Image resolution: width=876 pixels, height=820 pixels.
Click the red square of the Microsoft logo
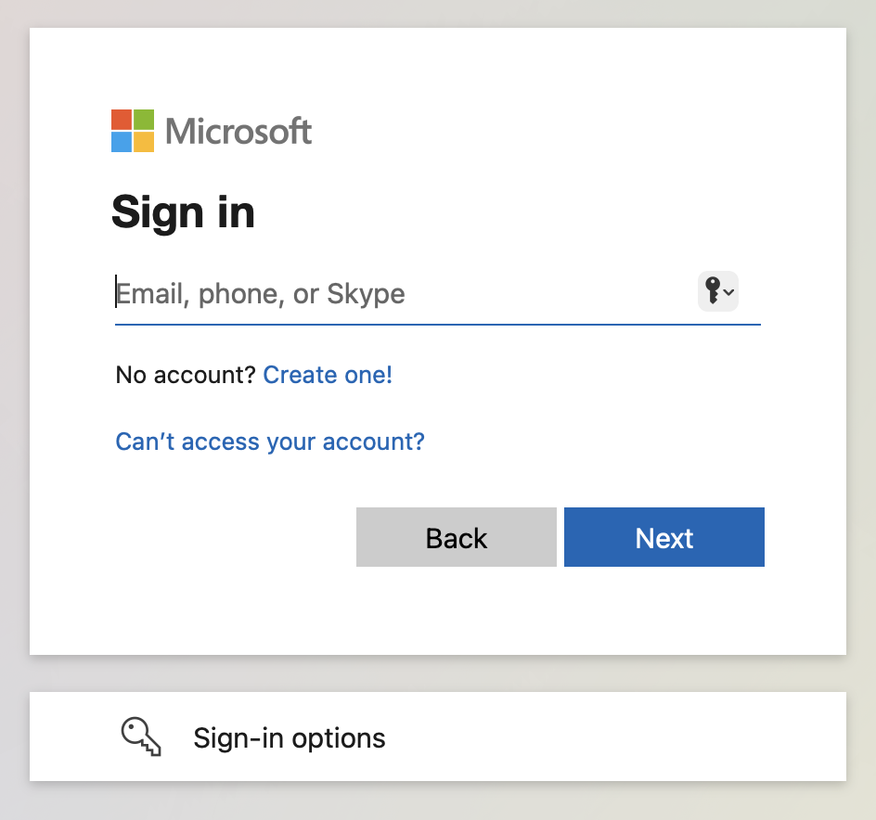click(121, 120)
